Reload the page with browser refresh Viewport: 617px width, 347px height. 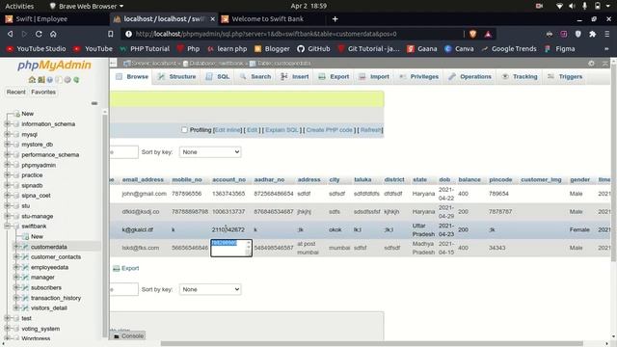[39, 34]
